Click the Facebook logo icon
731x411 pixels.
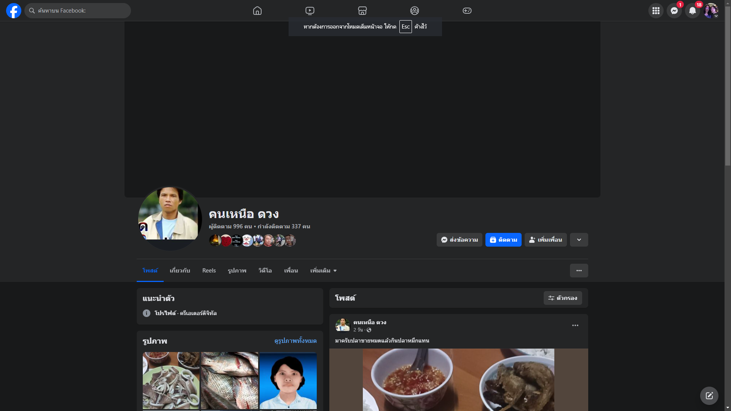click(14, 11)
